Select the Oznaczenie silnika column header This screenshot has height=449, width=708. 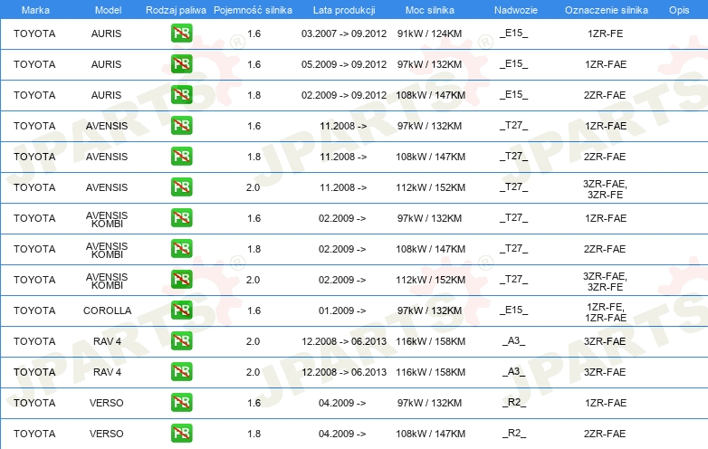click(x=605, y=9)
